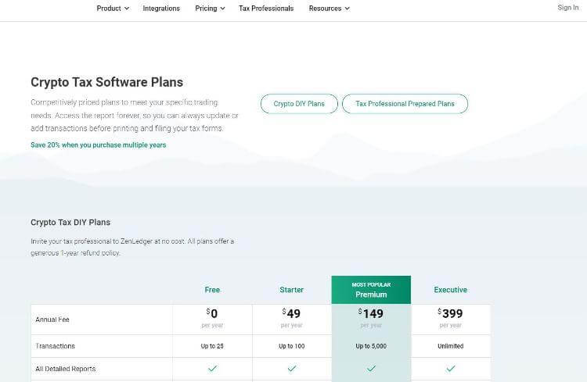This screenshot has height=382, width=587.
Task: Click the Unlimited transactions cell
Action: pos(450,346)
